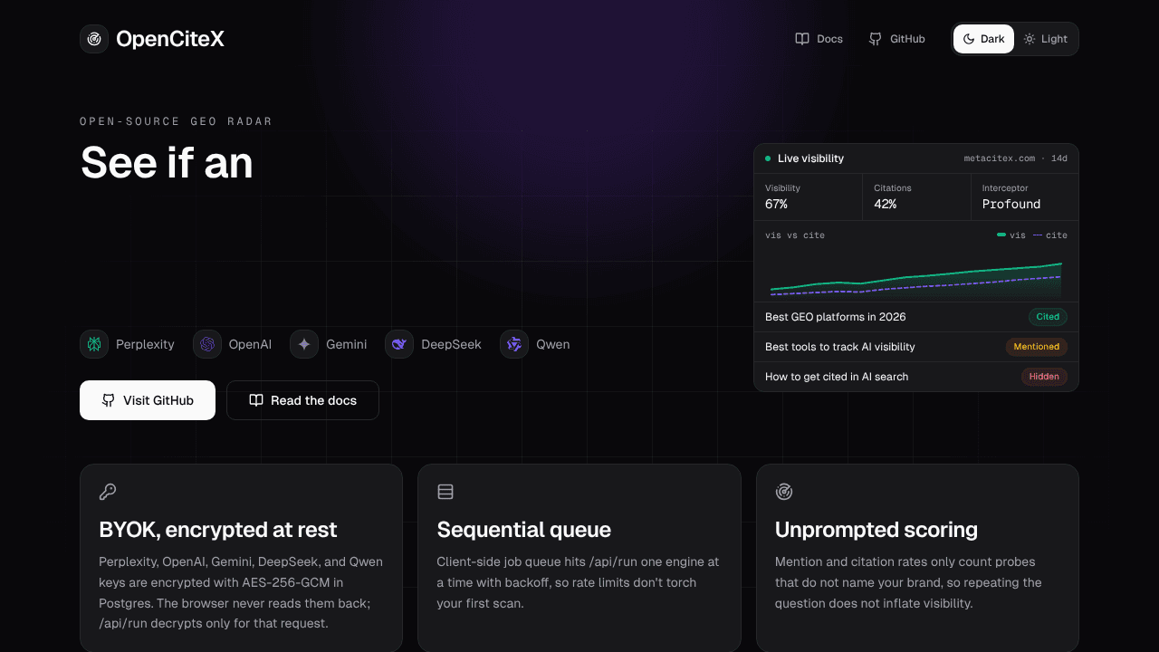Click the Cited badge
Viewport: 1159px width, 652px height.
pyautogui.click(x=1048, y=317)
